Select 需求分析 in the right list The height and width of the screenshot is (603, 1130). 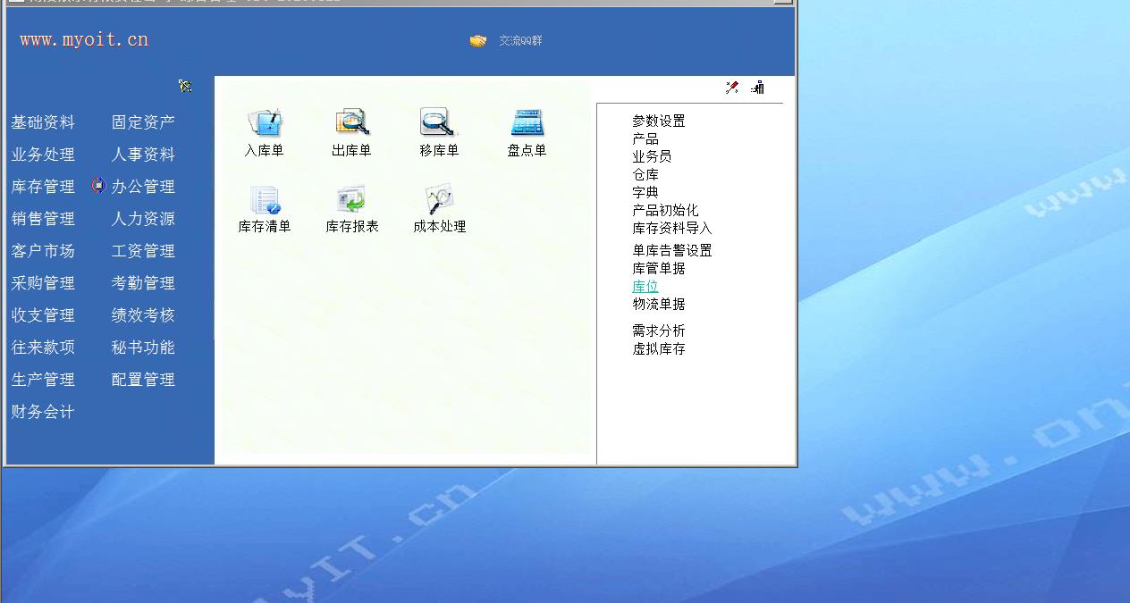[658, 331]
